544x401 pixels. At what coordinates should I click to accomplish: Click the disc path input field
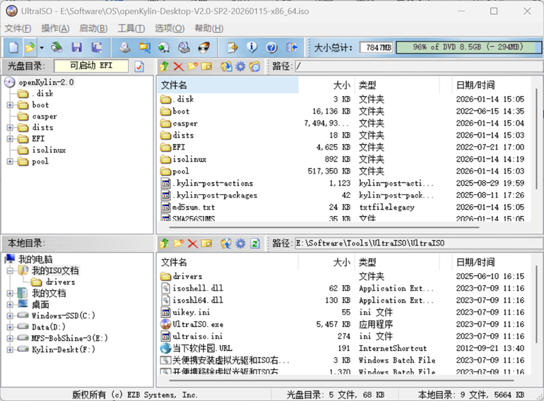pos(418,66)
